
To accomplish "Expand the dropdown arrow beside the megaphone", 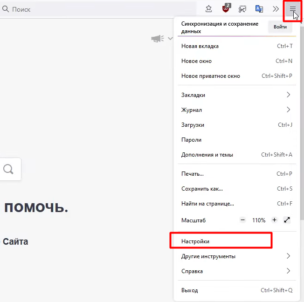I will point(170,38).
